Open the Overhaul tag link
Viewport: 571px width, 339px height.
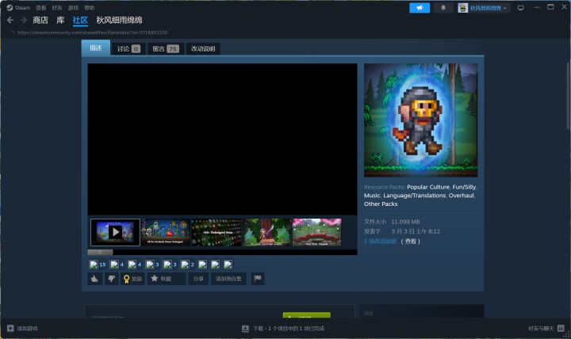[462, 196]
